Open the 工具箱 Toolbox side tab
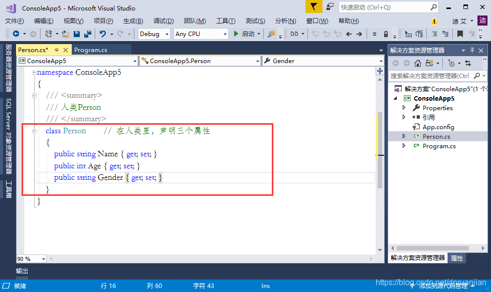Image resolution: width=491 pixels, height=292 pixels. click(x=9, y=189)
